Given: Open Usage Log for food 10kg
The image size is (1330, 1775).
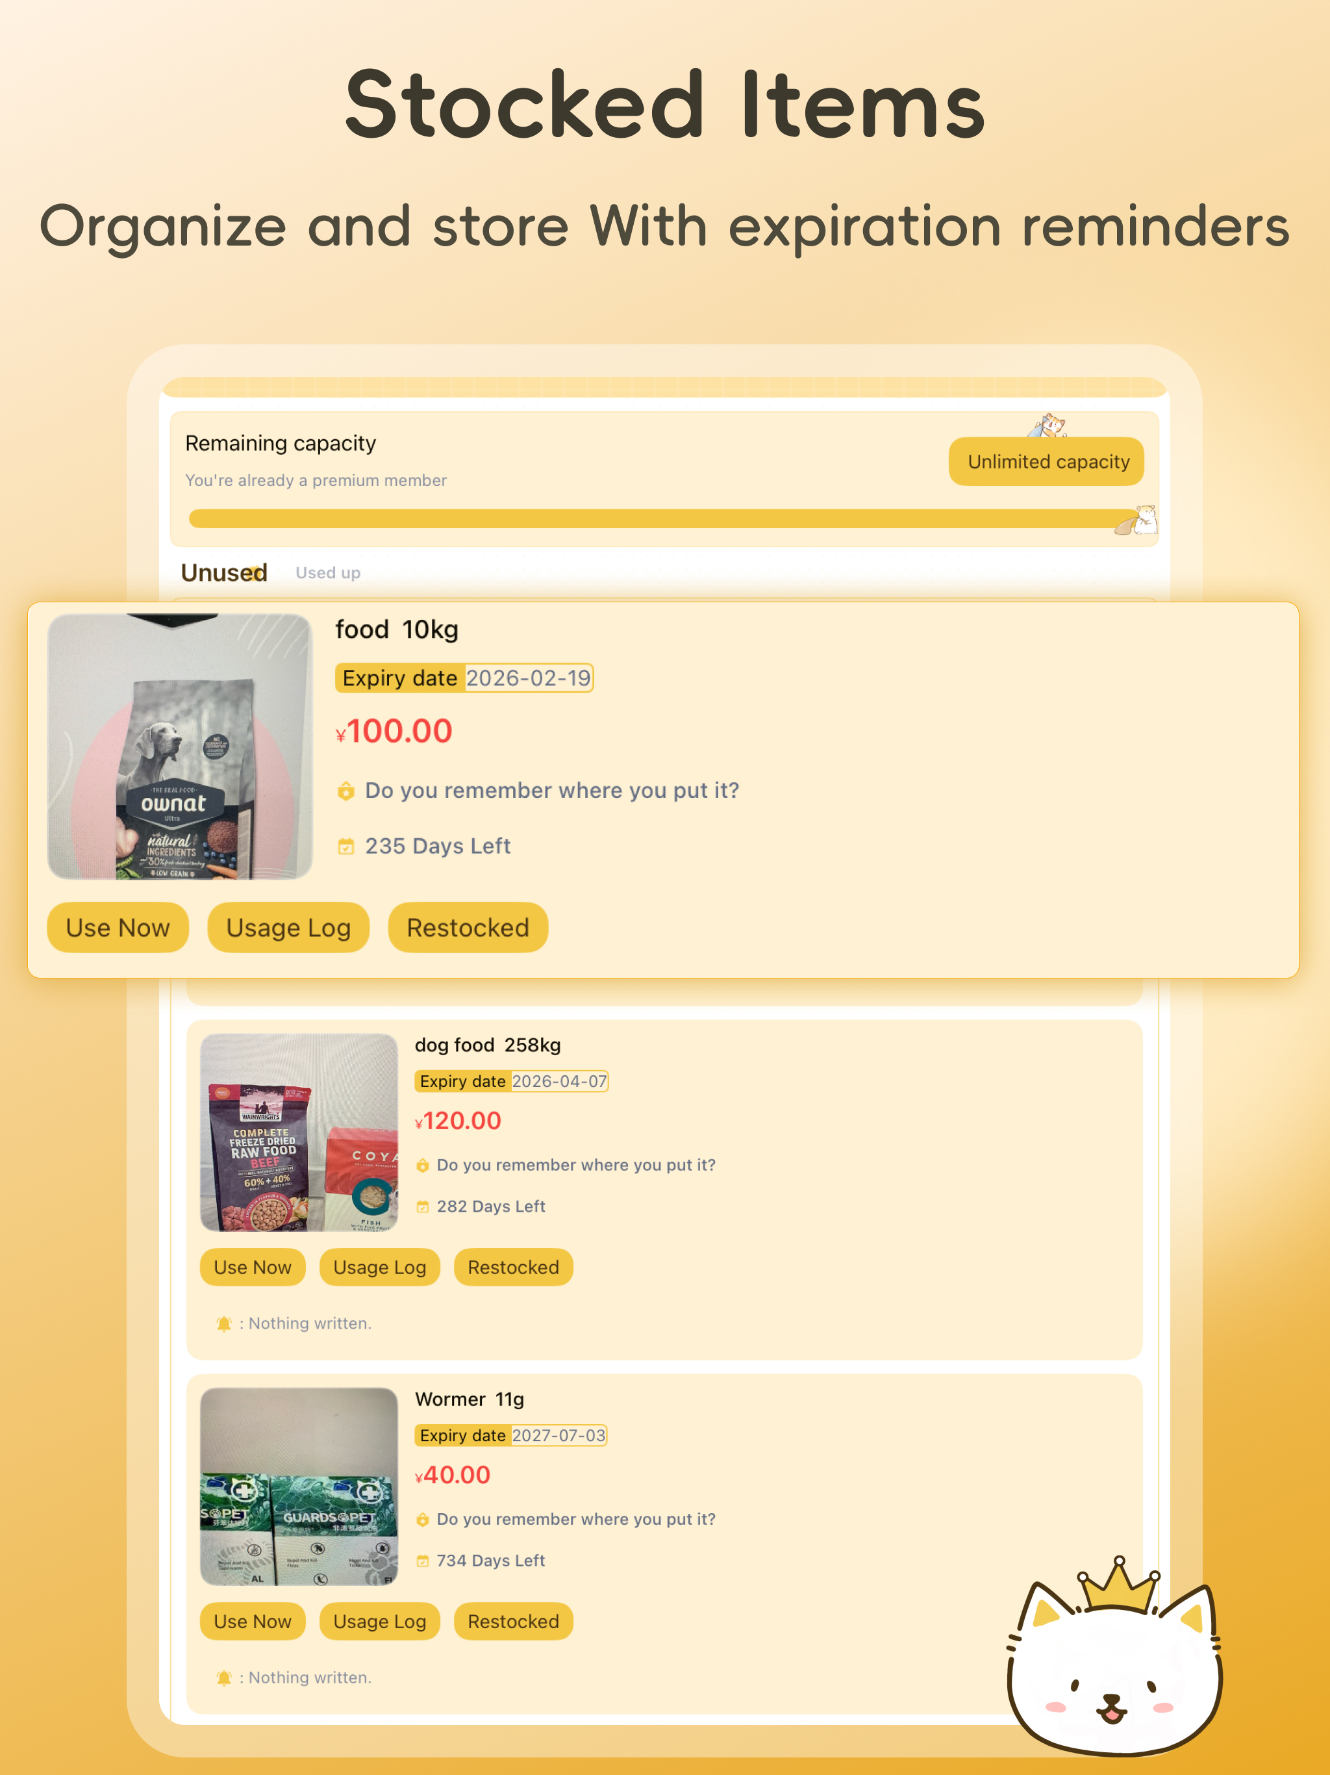Looking at the screenshot, I should (x=289, y=928).
